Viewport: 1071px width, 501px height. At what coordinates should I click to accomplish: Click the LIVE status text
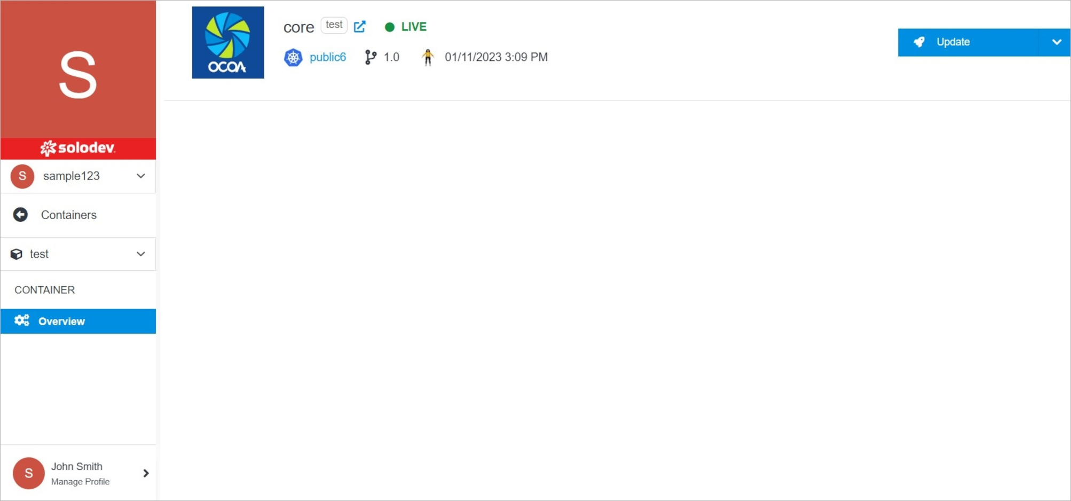(x=414, y=27)
